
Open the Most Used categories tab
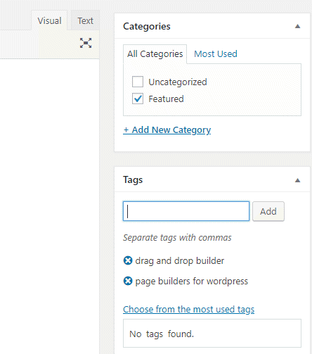point(216,54)
